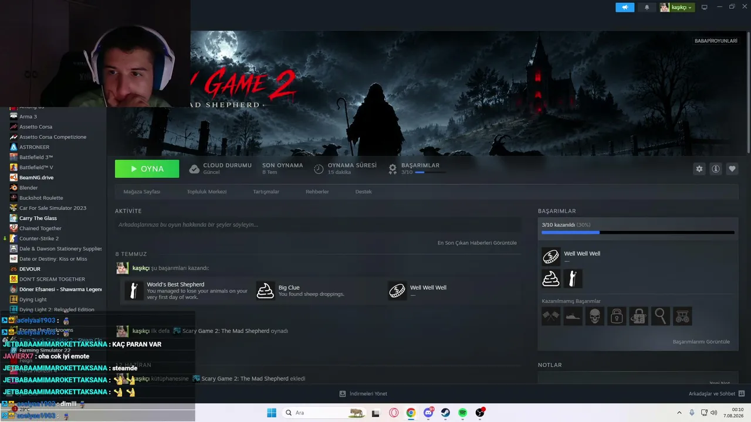Switch to Big Picture mode via monitor icon
Image resolution: width=751 pixels, height=422 pixels.
[705, 8]
